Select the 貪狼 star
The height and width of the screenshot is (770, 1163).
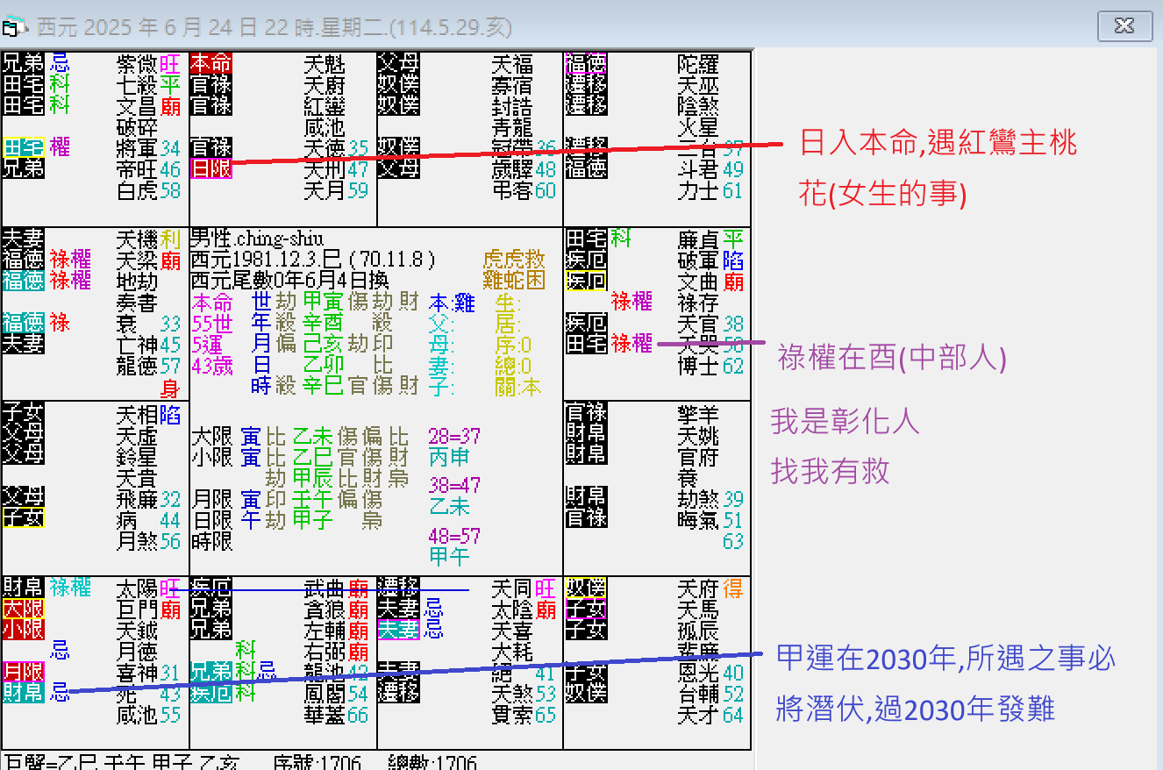tap(325, 609)
